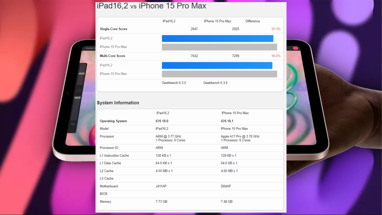382x215 pixels.
Task: Click the iPad16,2 column header in the scores table
Action: tap(169, 21)
